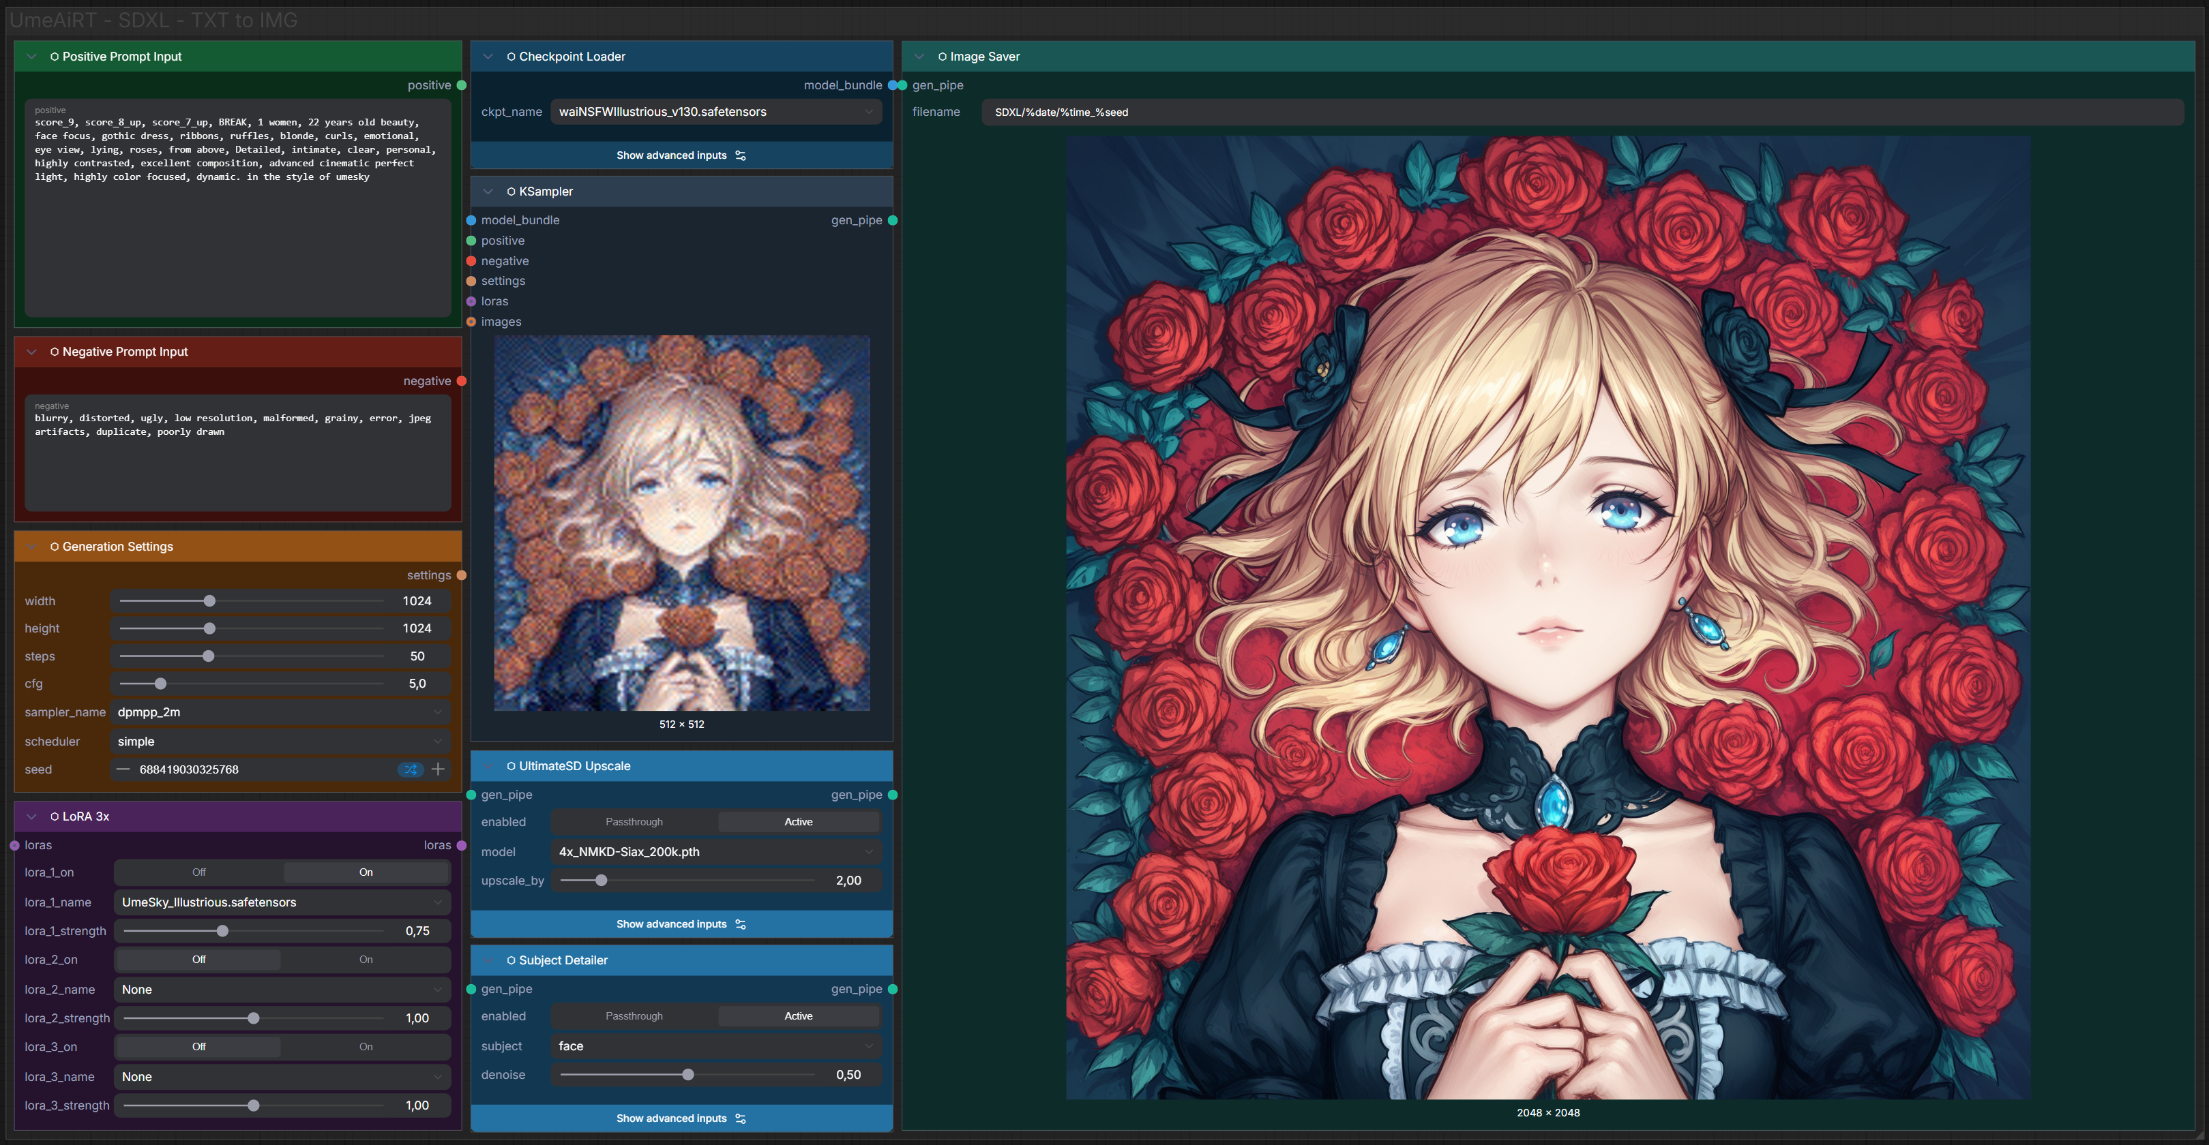Click the KSampler gen_pipe output connector
The image size is (2209, 1145).
click(x=893, y=220)
